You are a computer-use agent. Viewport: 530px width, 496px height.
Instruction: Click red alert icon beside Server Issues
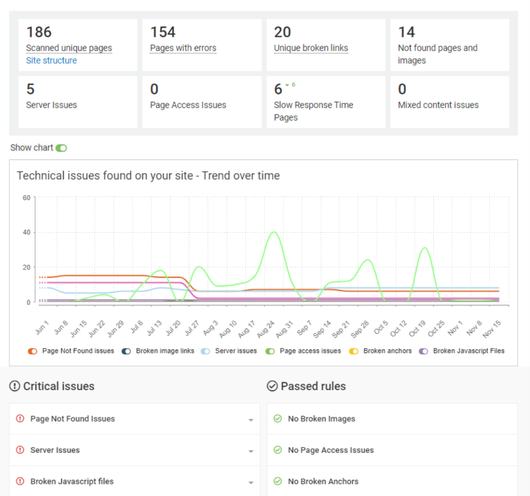point(20,450)
